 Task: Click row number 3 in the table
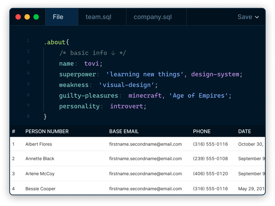click(13, 174)
